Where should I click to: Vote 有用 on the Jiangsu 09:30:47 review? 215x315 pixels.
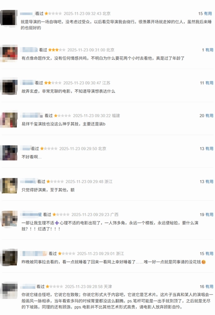[x=210, y=83]
